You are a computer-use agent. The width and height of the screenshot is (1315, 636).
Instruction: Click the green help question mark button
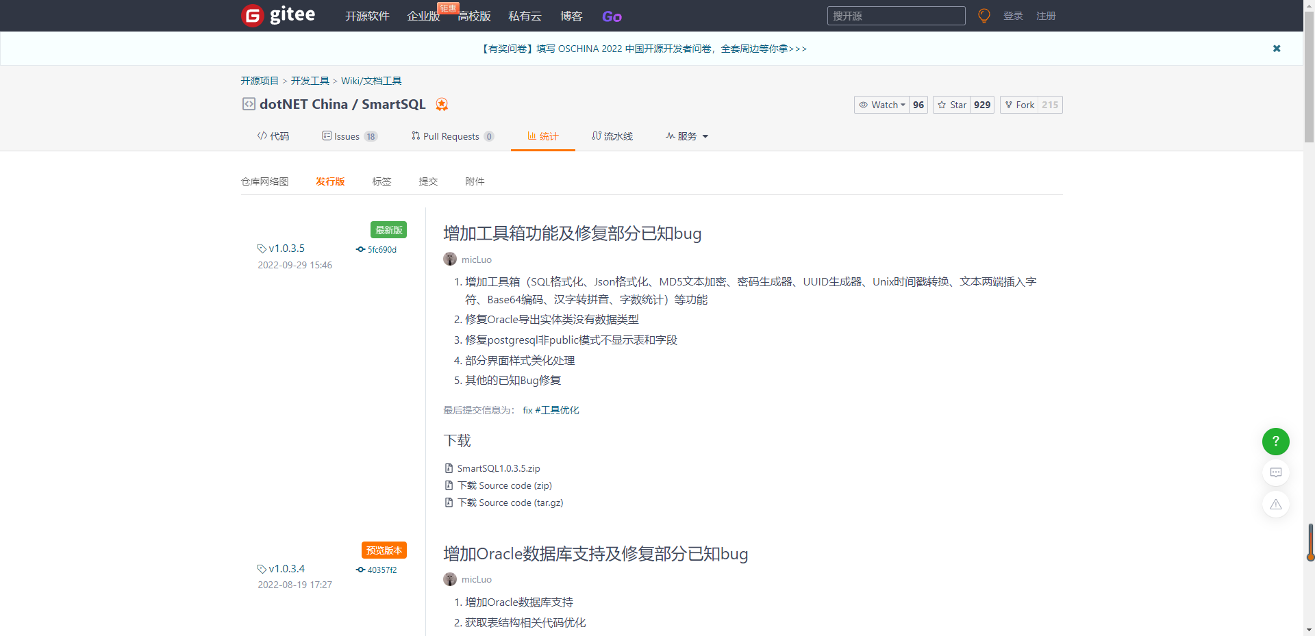coord(1276,442)
